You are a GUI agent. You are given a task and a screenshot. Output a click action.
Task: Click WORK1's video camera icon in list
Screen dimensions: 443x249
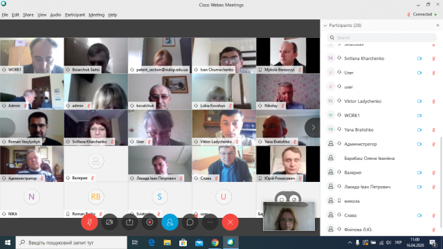[x=419, y=116]
